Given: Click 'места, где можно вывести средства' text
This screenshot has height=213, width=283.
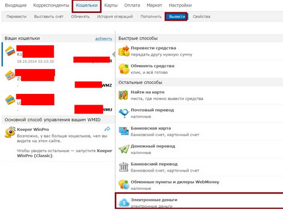Looking at the screenshot, I should click(x=167, y=99).
